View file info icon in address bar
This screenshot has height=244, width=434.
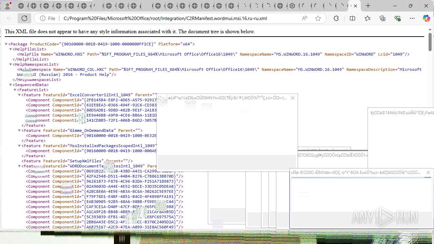(x=43, y=18)
